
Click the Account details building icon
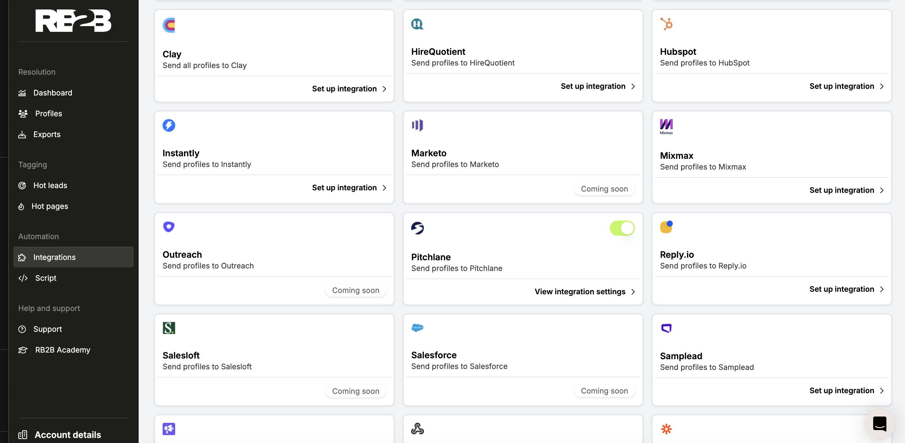[22, 435]
